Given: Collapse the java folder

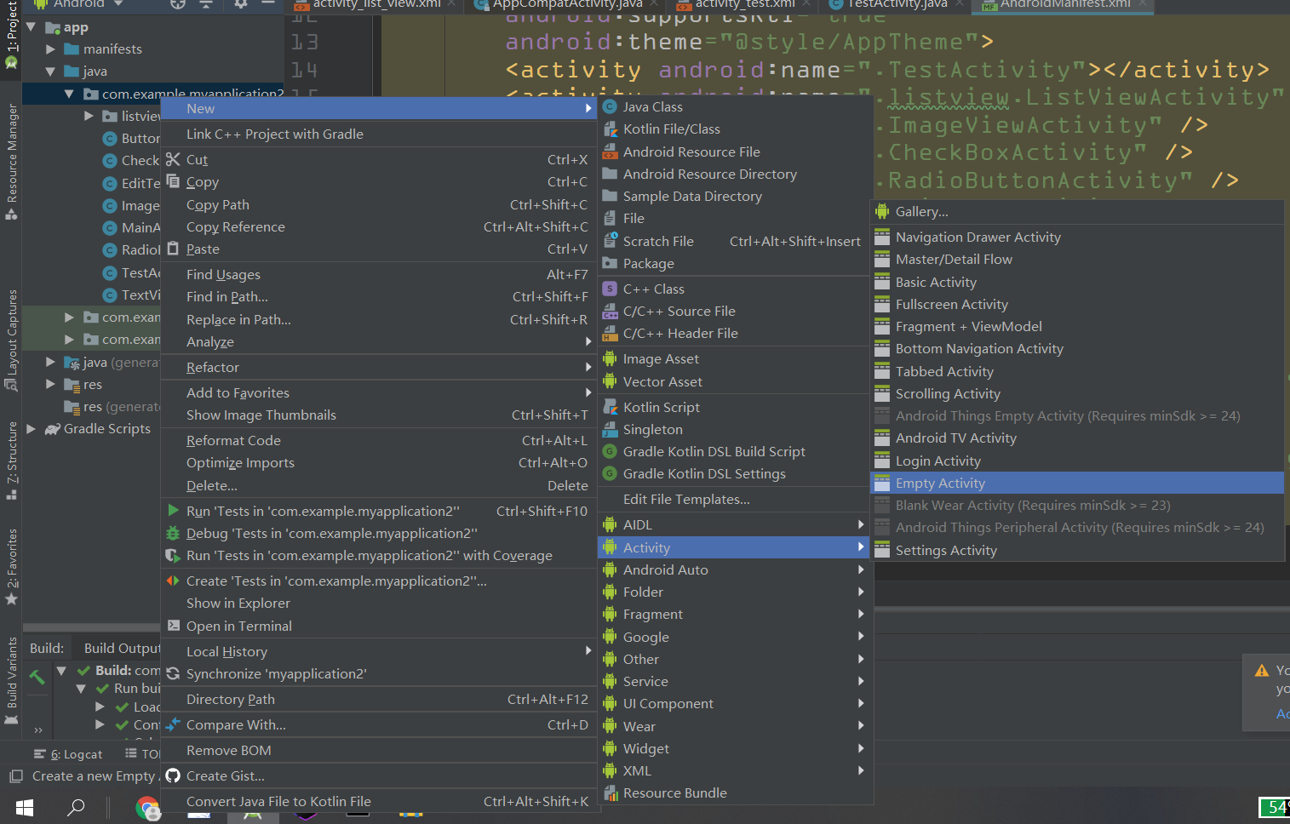Looking at the screenshot, I should point(50,72).
